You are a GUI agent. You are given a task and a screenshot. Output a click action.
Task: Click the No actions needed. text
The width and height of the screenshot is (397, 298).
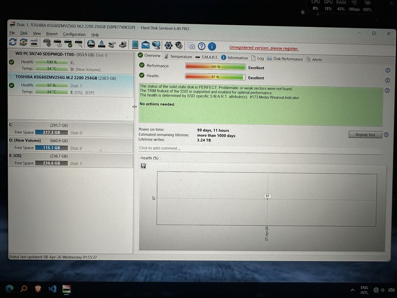157,104
